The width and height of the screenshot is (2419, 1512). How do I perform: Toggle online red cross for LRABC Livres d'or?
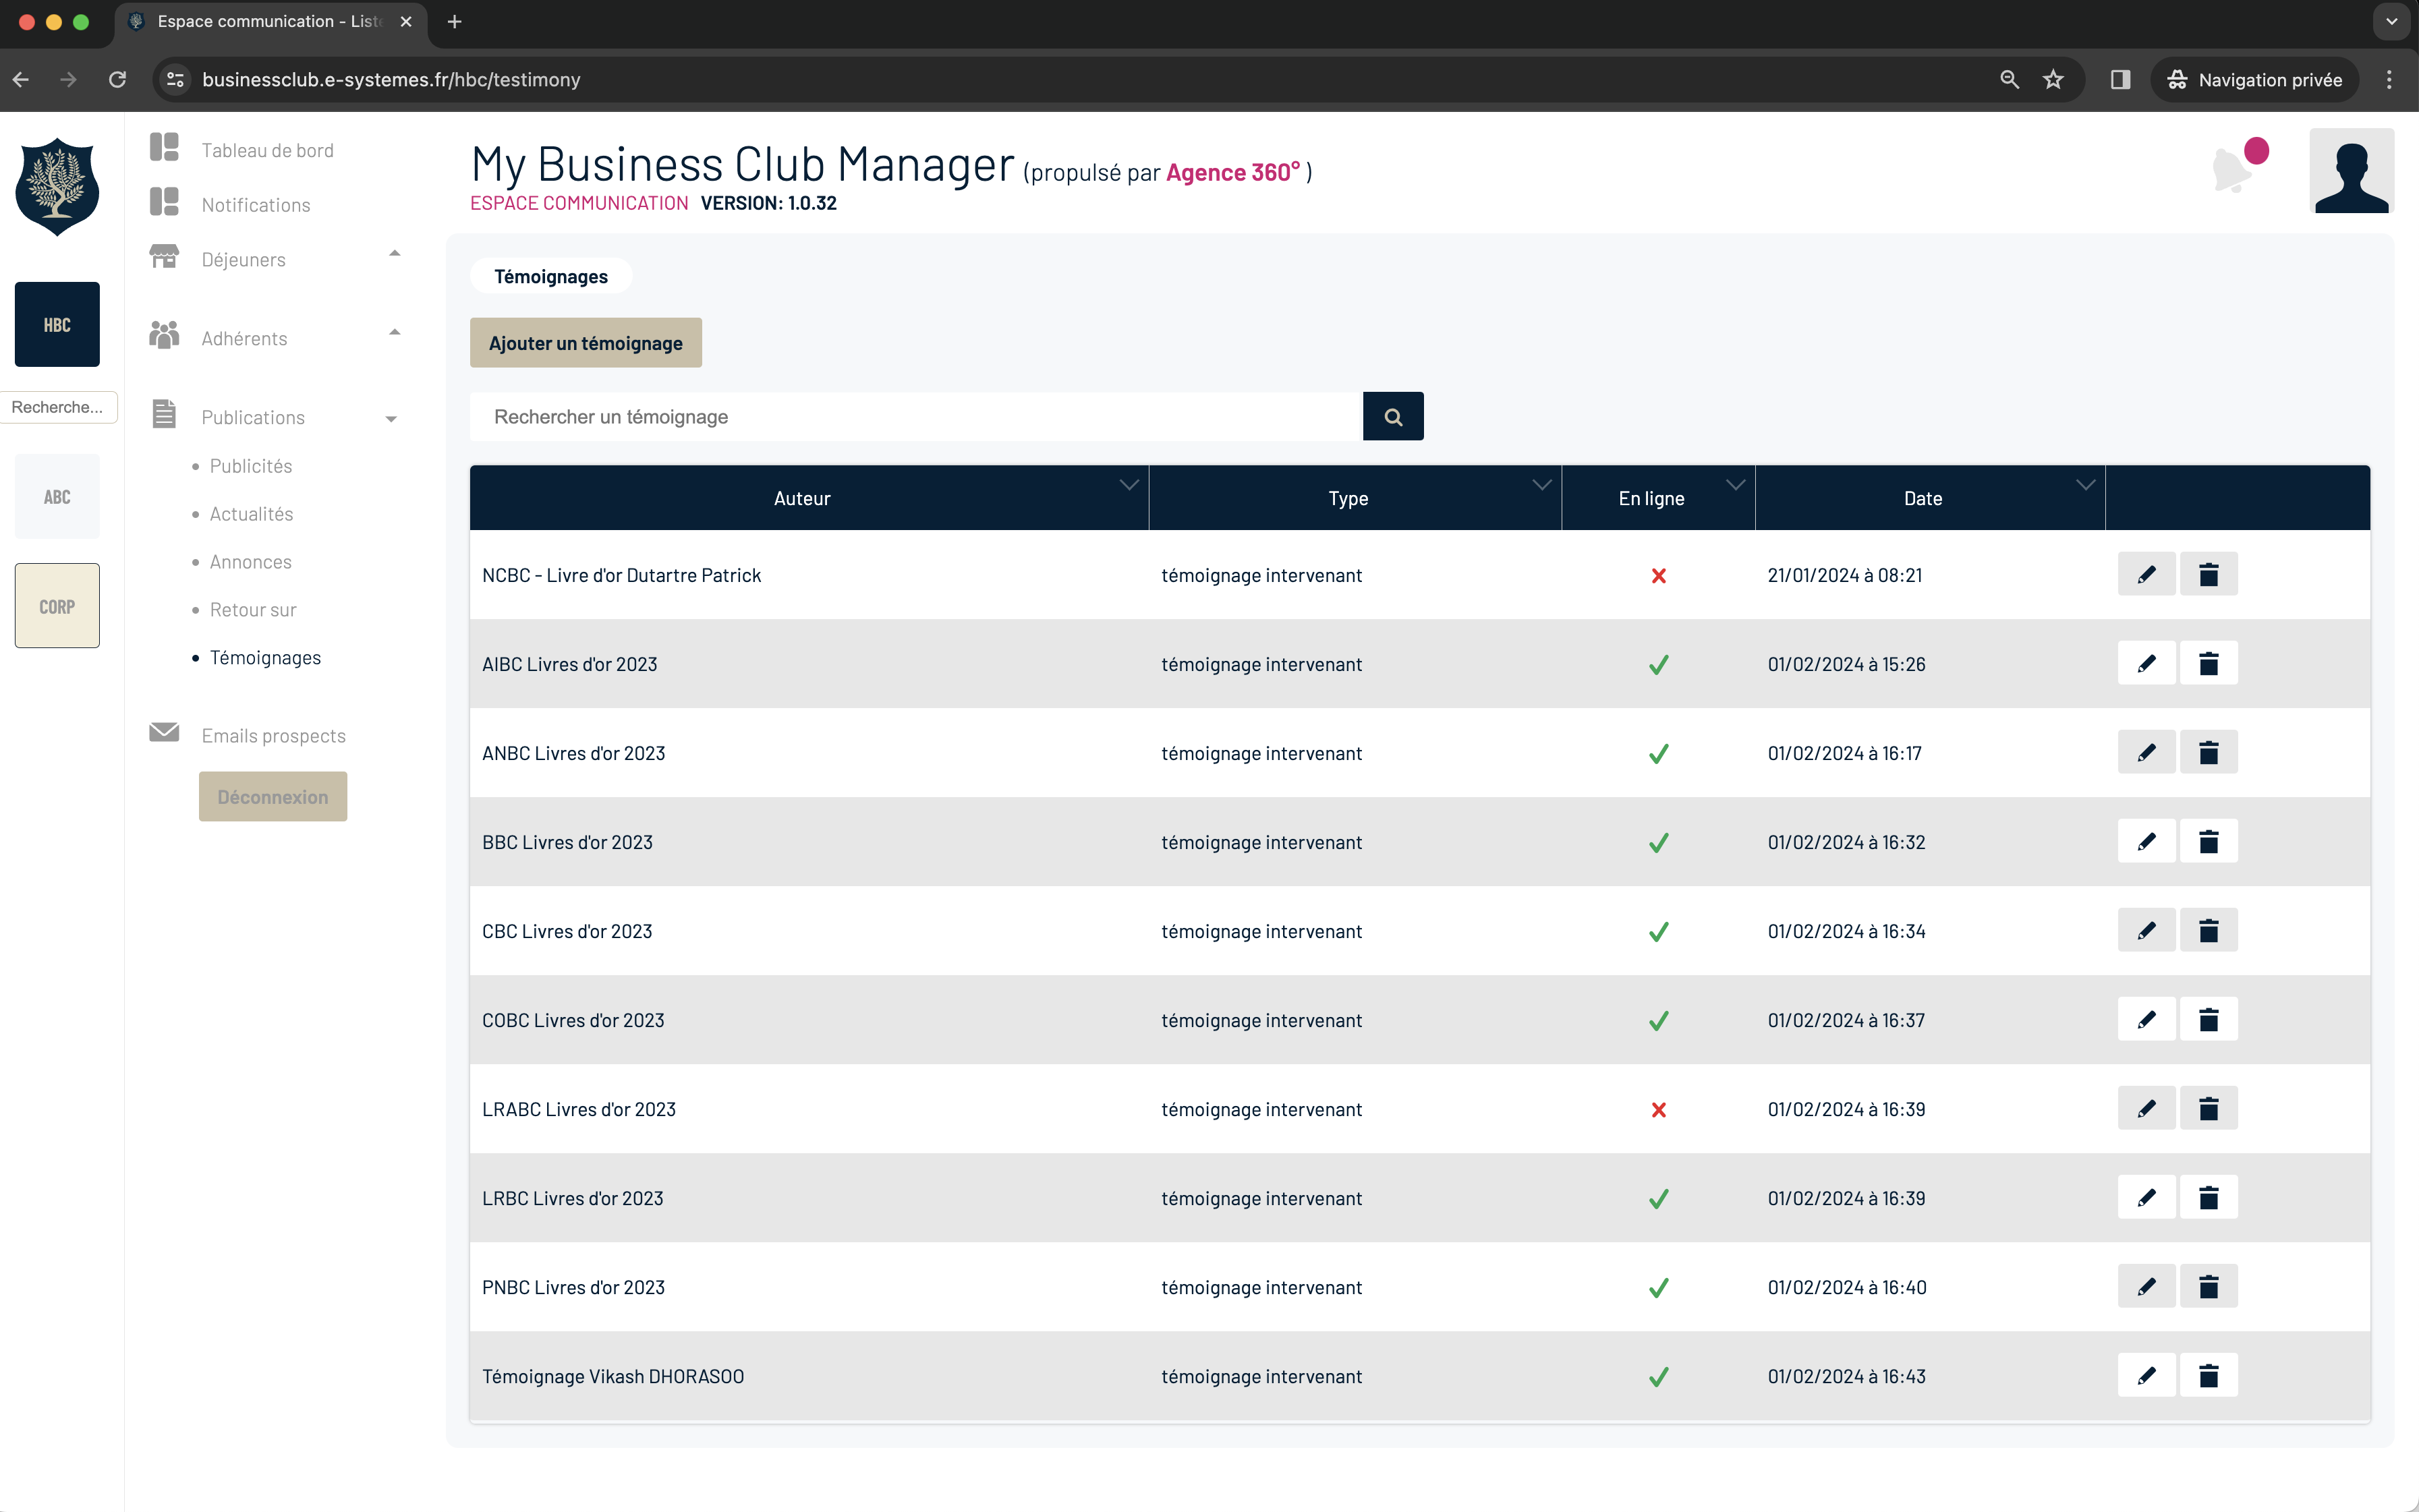(x=1658, y=1110)
